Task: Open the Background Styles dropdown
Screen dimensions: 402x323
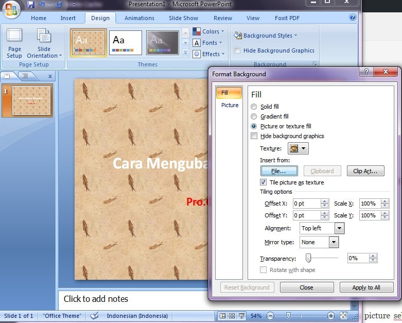Action: pyautogui.click(x=266, y=36)
